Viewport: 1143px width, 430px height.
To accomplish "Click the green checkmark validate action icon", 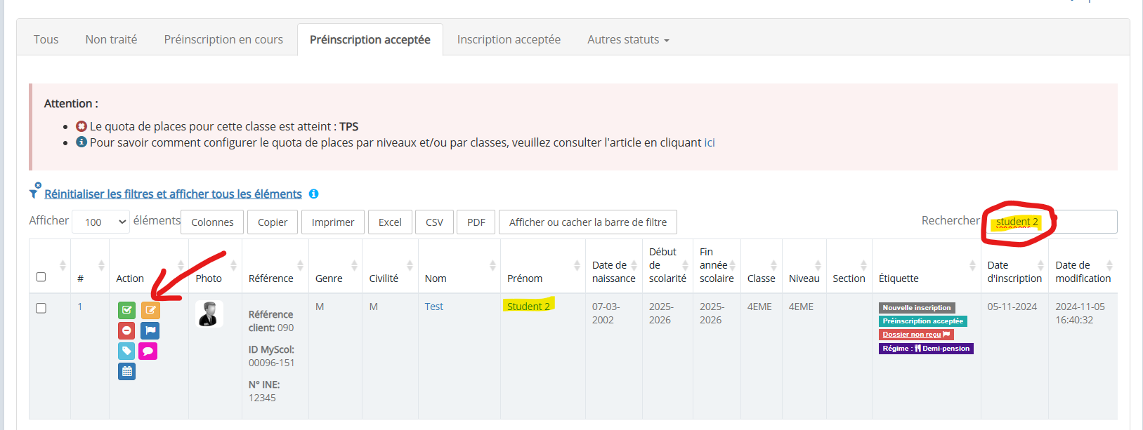I will click(126, 310).
